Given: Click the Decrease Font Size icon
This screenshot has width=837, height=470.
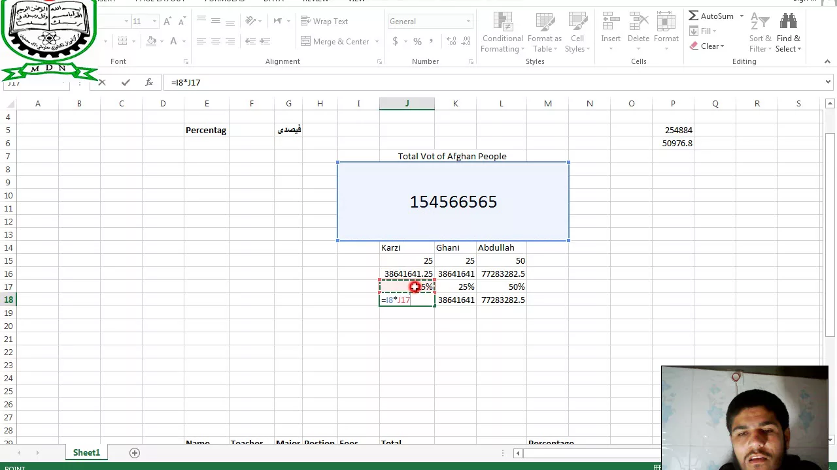Looking at the screenshot, I should 182,22.
